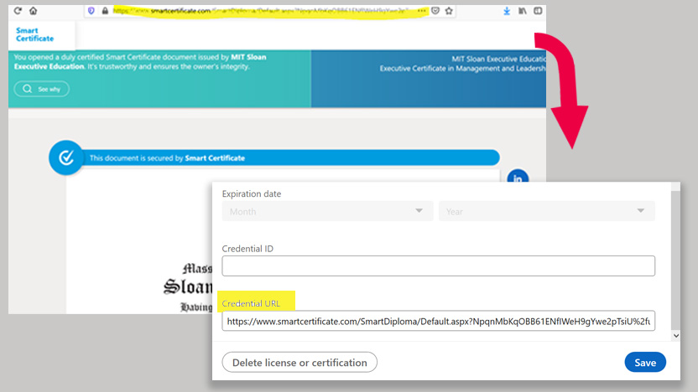Click the Credential URL input field
This screenshot has width=698, height=392.
pyautogui.click(x=439, y=321)
